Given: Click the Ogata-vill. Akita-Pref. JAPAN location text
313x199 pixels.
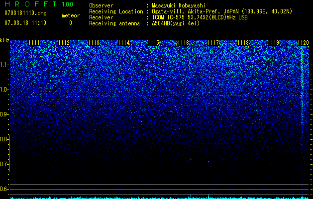Looking at the screenshot, I should (222, 11).
